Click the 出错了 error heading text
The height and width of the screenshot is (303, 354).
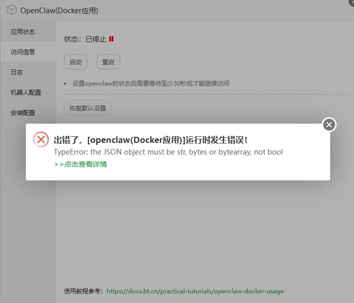151,140
